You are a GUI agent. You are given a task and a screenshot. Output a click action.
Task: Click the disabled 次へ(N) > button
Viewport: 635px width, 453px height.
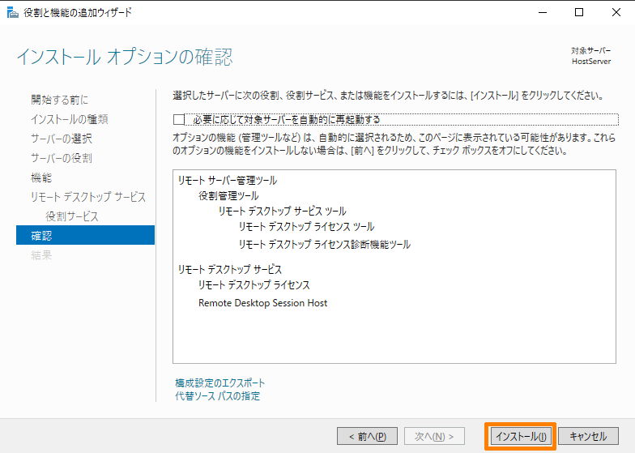click(434, 436)
